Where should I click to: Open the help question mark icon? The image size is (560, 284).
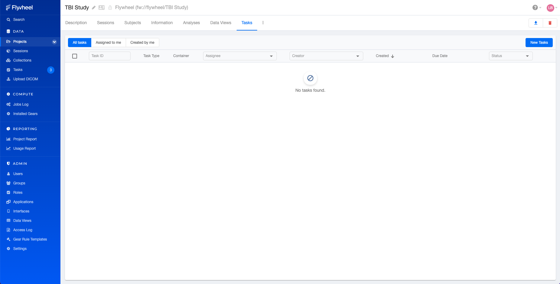pyautogui.click(x=535, y=8)
